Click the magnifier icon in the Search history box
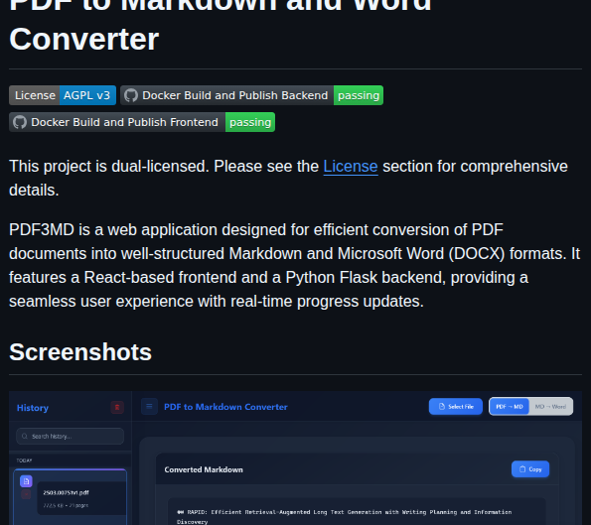The width and height of the screenshot is (591, 525). point(25,436)
